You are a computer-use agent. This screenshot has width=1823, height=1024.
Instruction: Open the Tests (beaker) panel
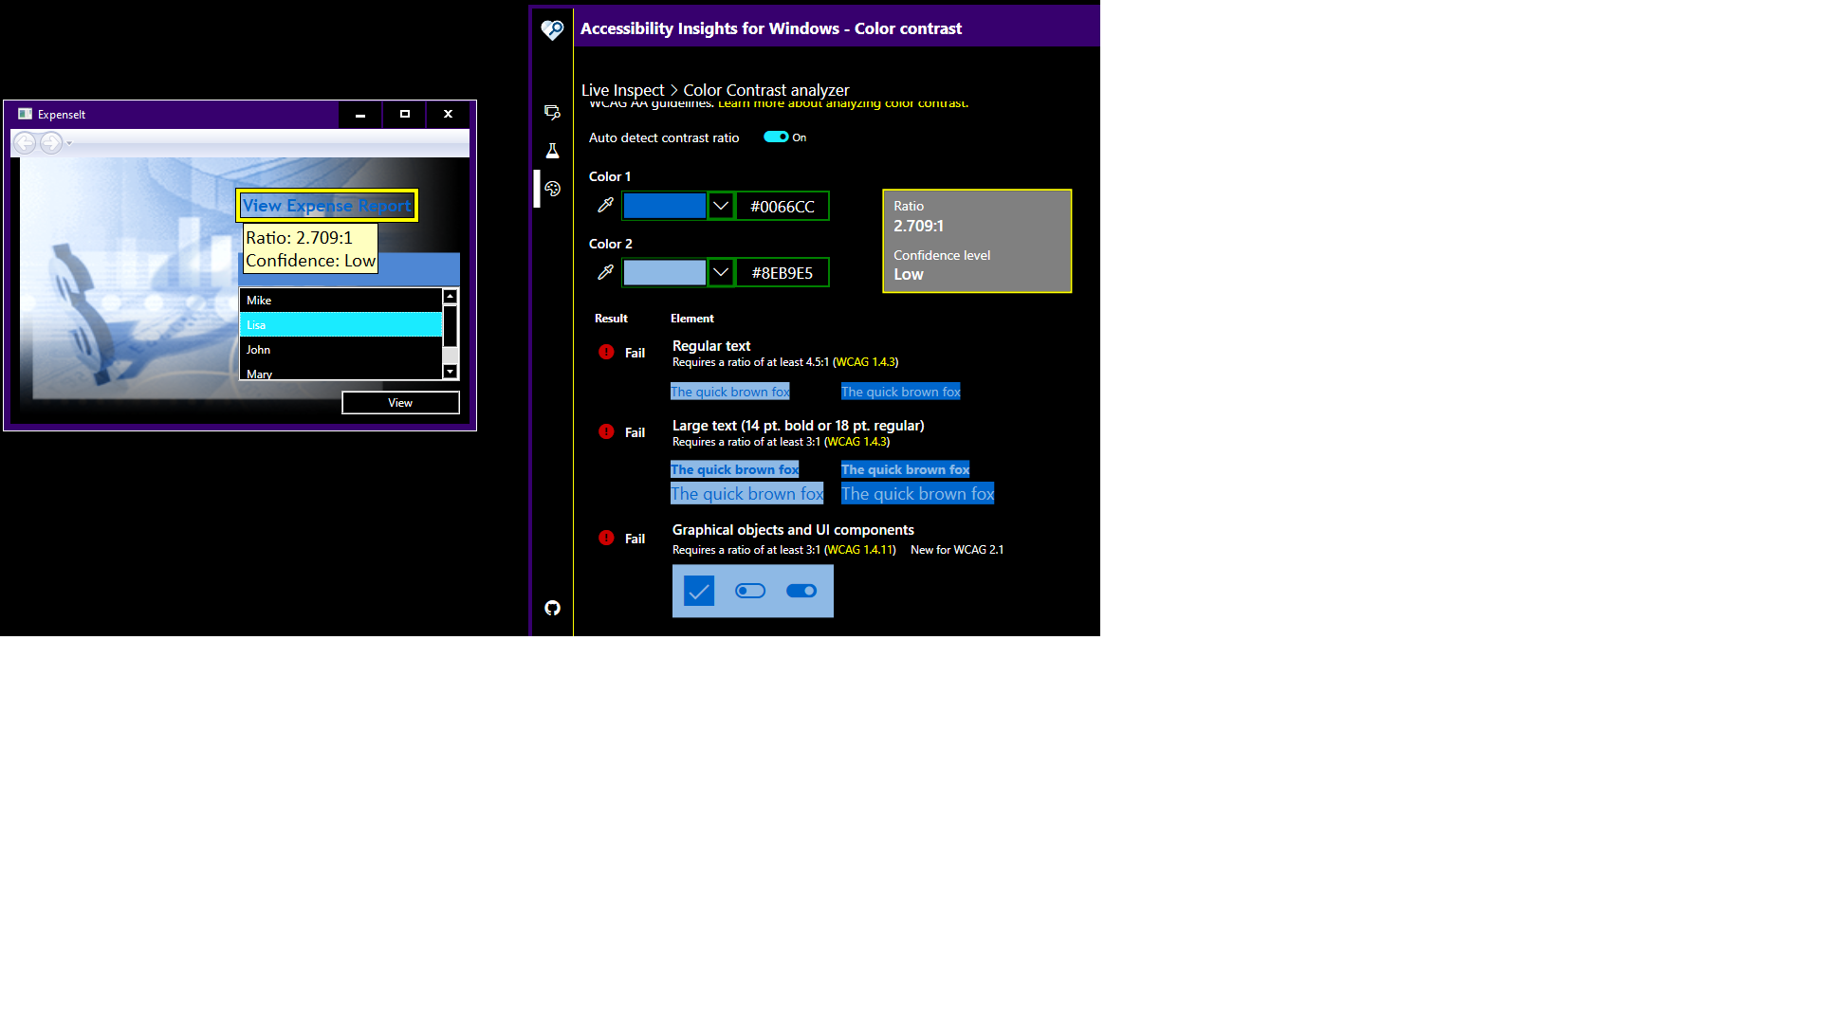pos(553,150)
